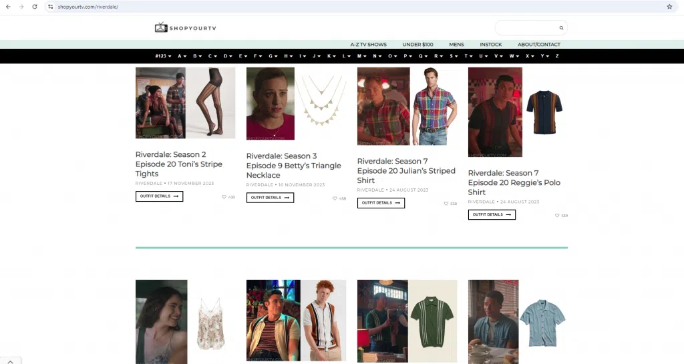Open Outfit Details for Betty's Triangle Necklace

(270, 198)
